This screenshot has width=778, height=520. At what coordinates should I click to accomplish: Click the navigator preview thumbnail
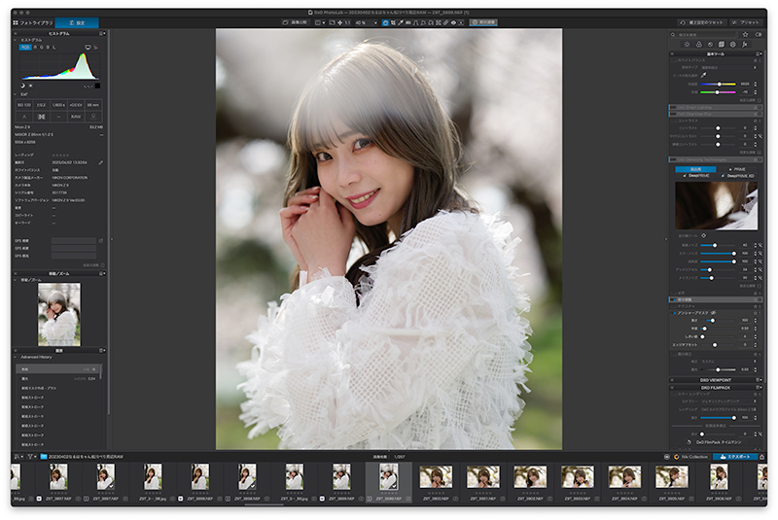[x=59, y=314]
